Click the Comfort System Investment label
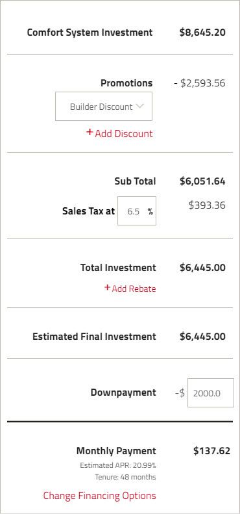240x514 pixels. (x=90, y=32)
